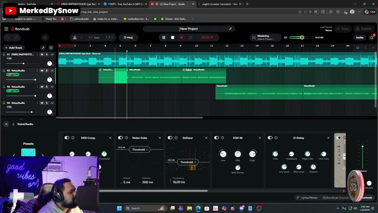Pause playback with the pause button

(x=164, y=38)
